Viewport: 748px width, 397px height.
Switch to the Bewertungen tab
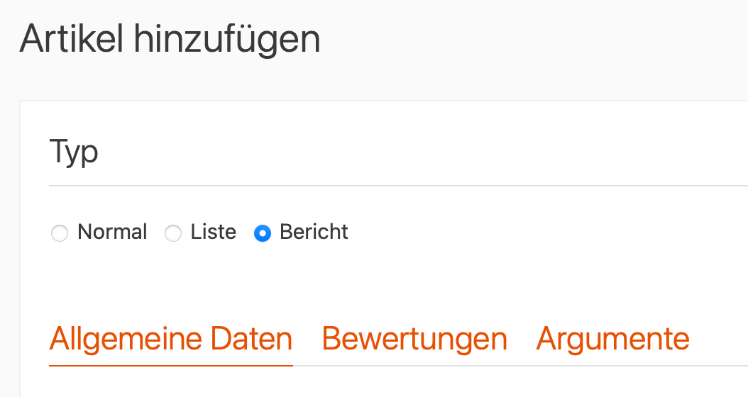point(414,339)
